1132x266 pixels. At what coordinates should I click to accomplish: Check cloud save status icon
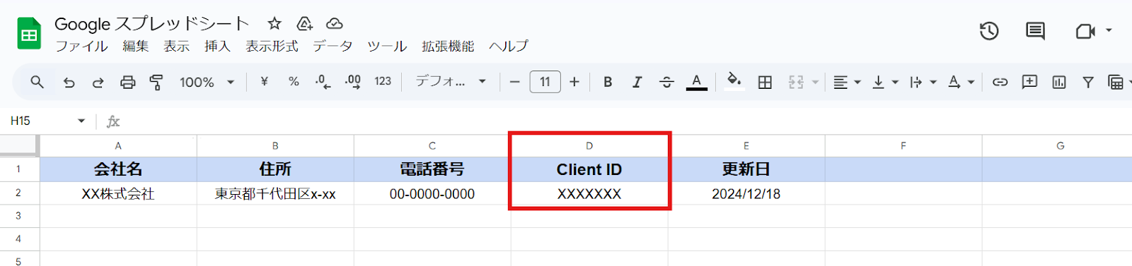pos(334,24)
